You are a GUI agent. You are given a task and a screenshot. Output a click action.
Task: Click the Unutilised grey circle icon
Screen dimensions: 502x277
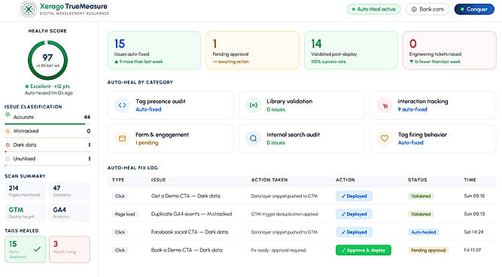click(8, 159)
